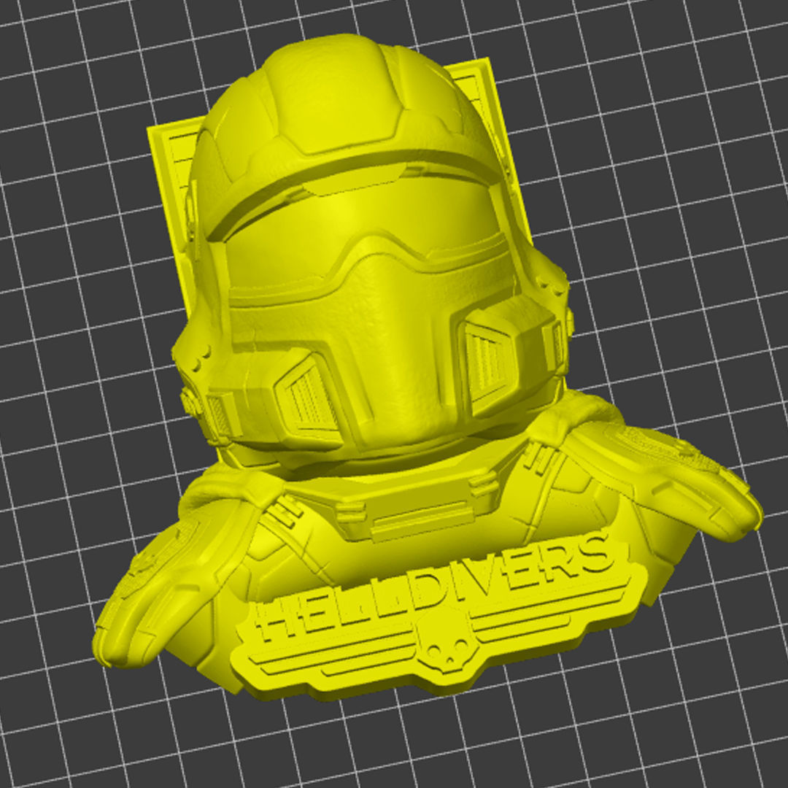
Task: Click the HELLDIVERS nameplate on the model
Action: tap(439, 619)
